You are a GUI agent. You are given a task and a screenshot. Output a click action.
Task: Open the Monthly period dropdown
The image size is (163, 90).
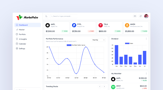99,40
